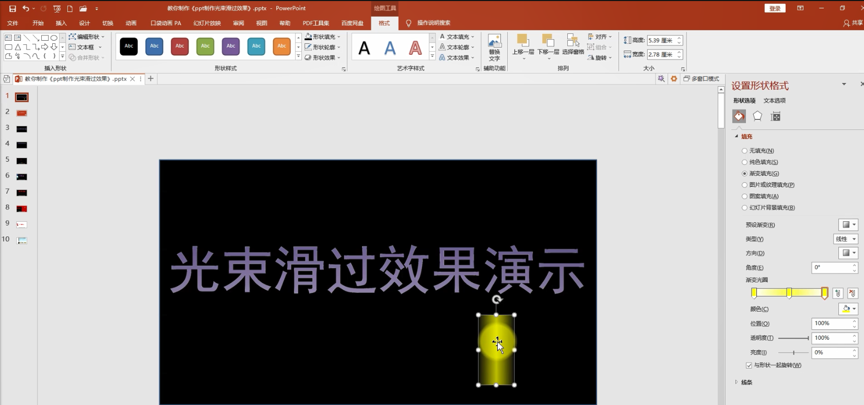Click the Share (共享) button
This screenshot has width=864, height=405.
tap(853, 23)
